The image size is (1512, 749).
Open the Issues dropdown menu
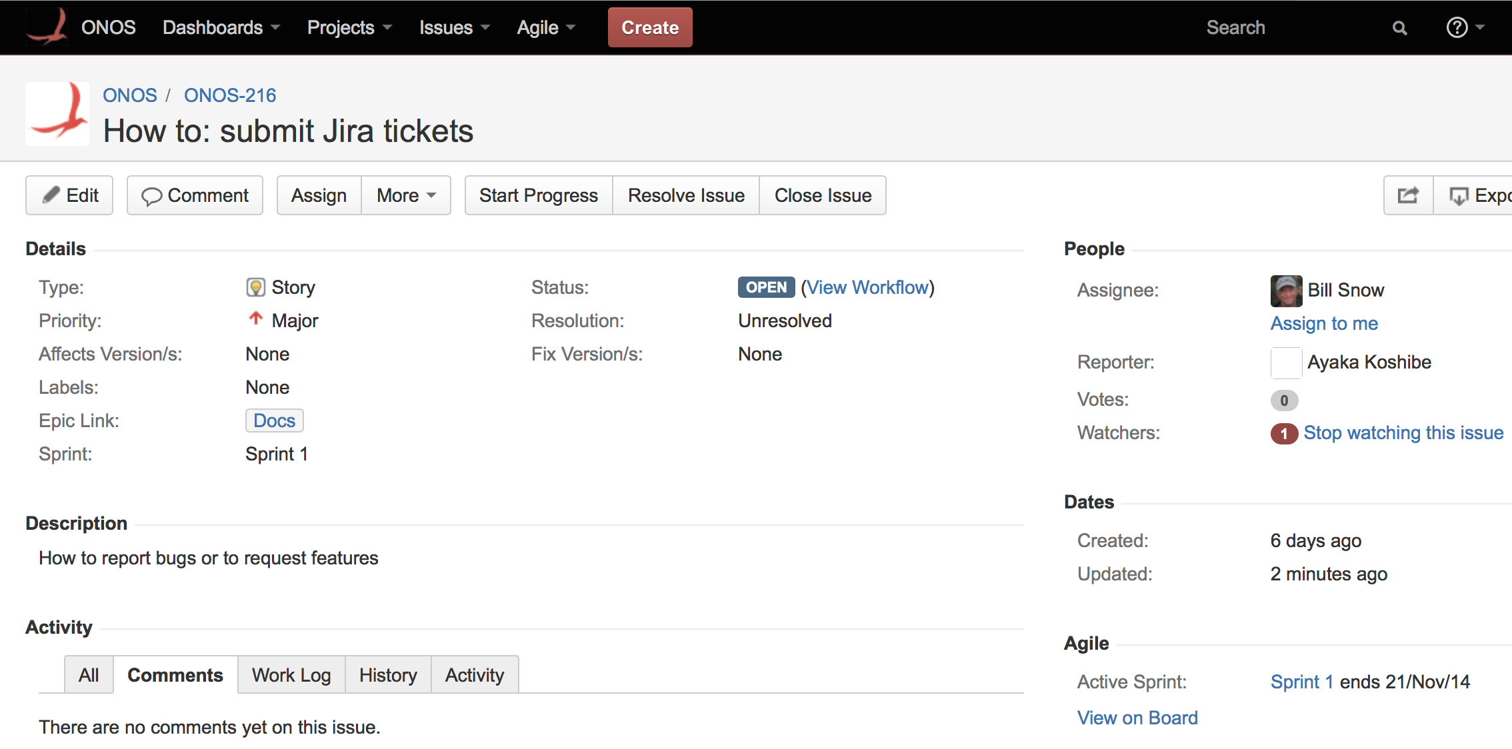[454, 27]
